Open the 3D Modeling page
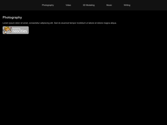The height and width of the screenshot is (125, 167). click(89, 5)
